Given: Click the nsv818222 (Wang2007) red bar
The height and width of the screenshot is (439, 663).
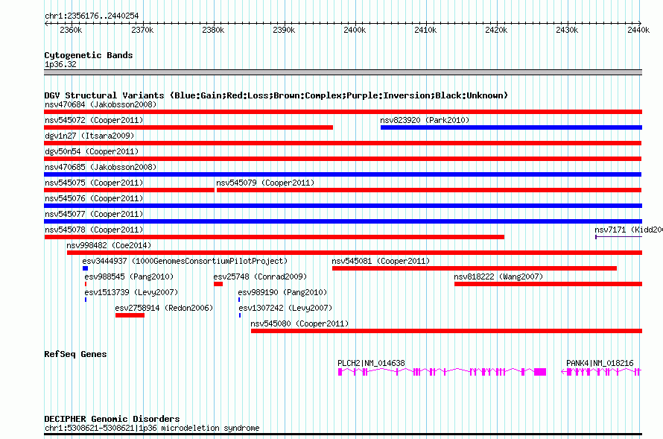Looking at the screenshot, I should click(548, 284).
